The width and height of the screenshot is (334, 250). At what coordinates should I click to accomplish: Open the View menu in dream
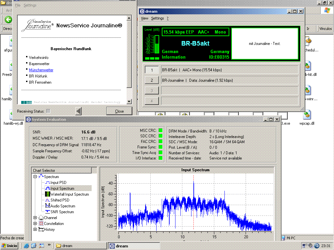tap(144, 18)
